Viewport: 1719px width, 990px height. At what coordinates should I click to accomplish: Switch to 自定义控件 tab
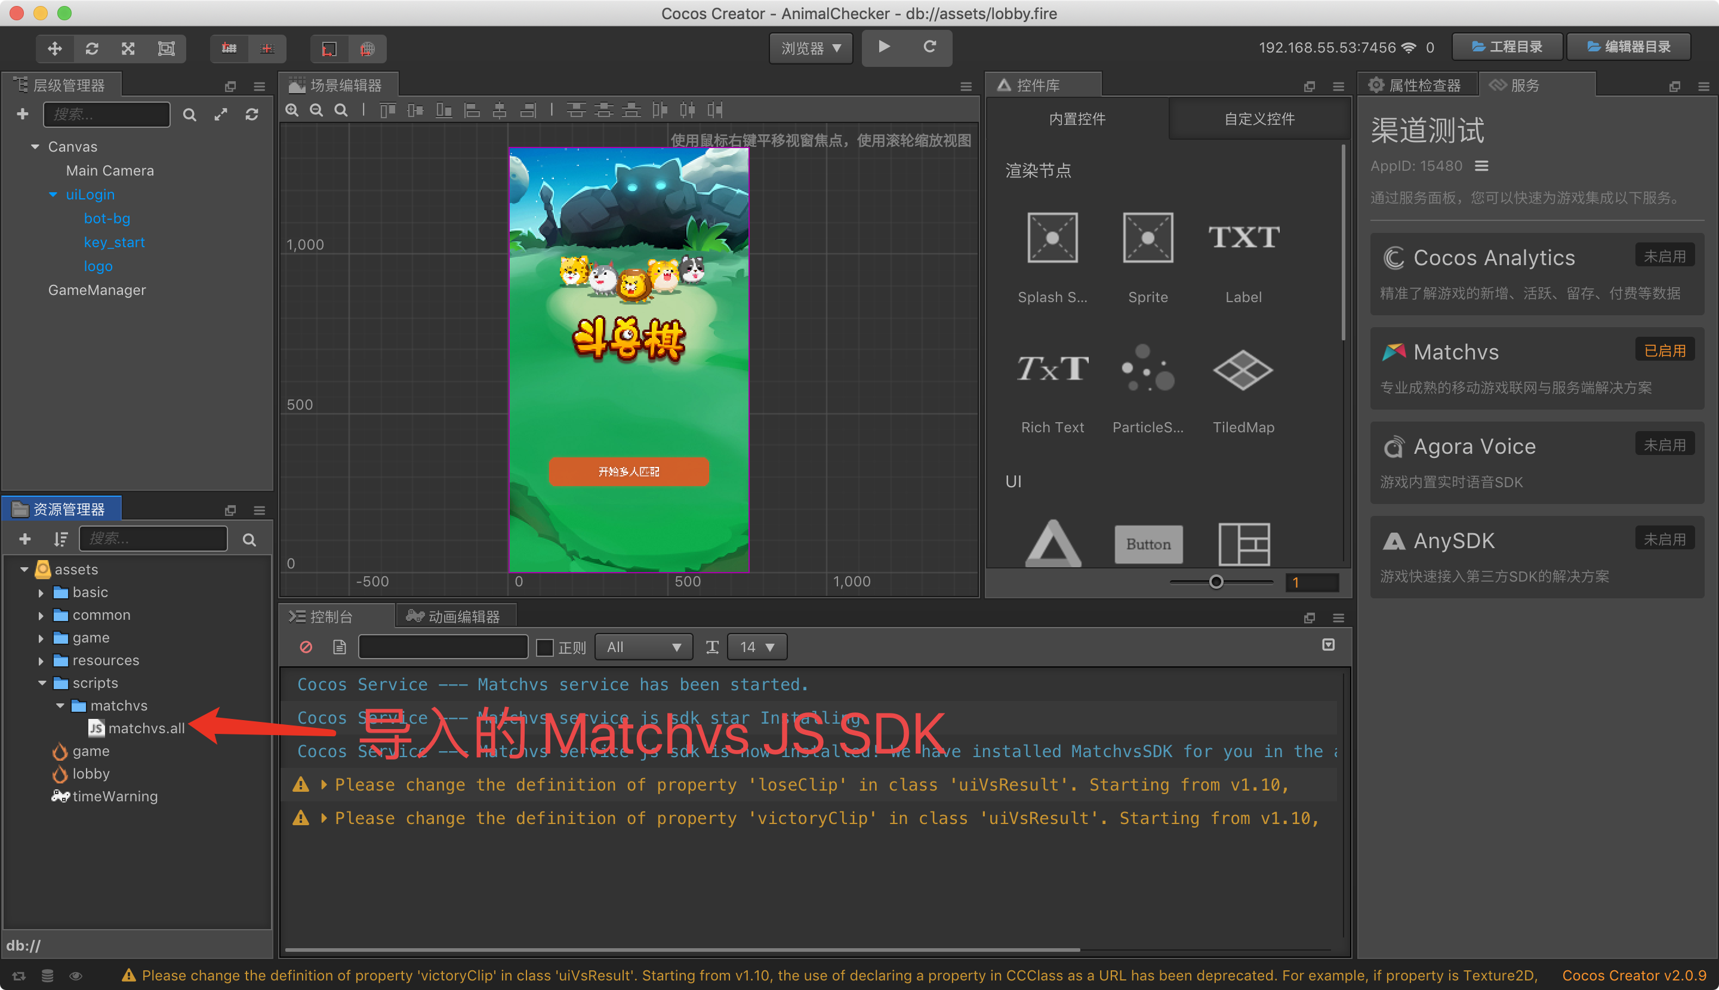tap(1259, 119)
